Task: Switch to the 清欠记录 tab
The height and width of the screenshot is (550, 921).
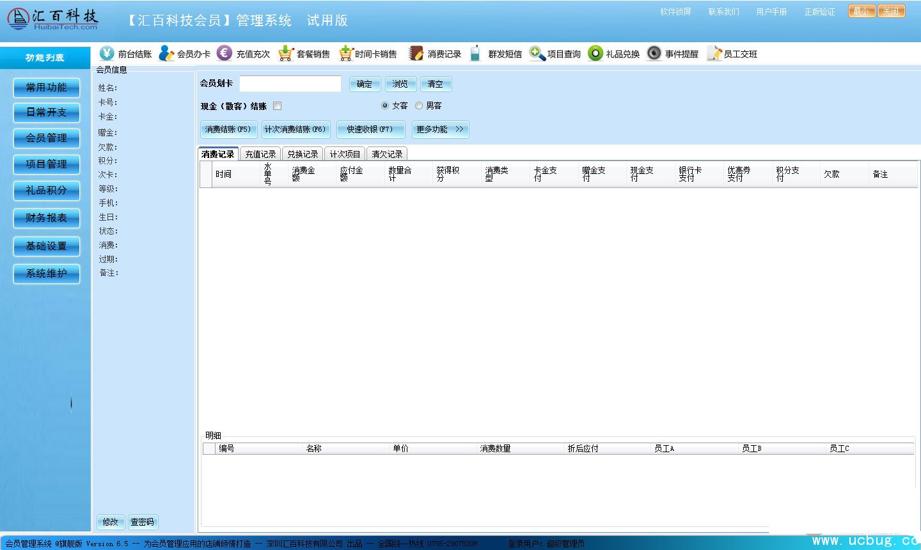Action: coord(387,154)
